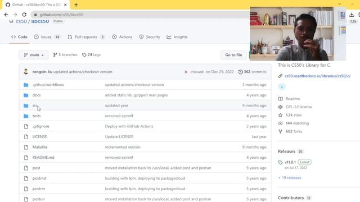Click the libcs50 repository name link
Screen dimensions: 360x202
coord(40,21)
